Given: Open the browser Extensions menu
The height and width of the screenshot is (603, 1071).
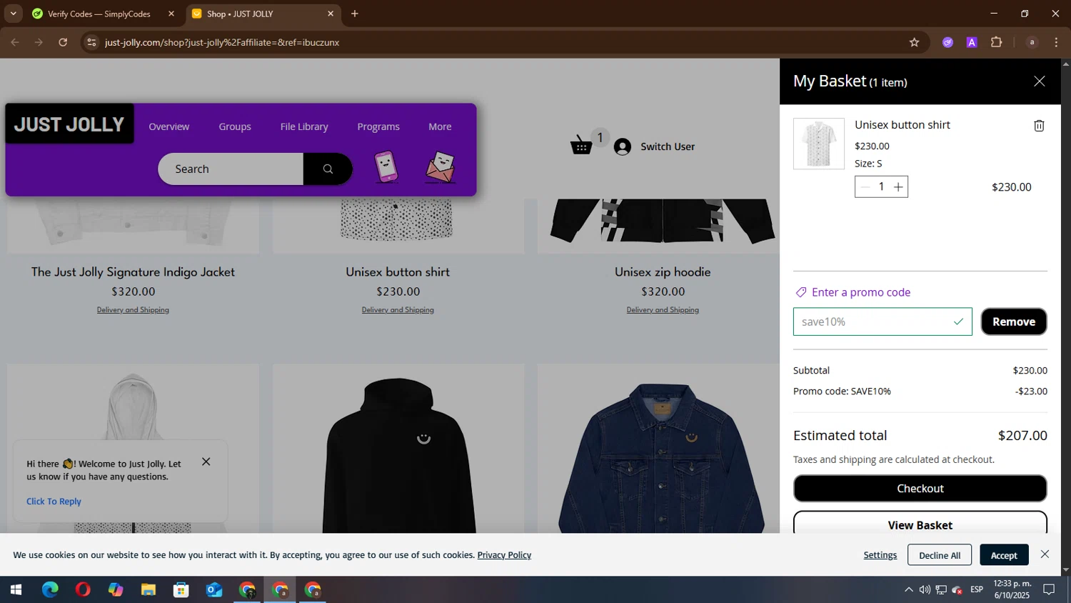Looking at the screenshot, I should click(997, 42).
